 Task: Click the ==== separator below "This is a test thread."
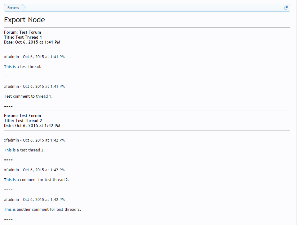[x=8, y=76]
